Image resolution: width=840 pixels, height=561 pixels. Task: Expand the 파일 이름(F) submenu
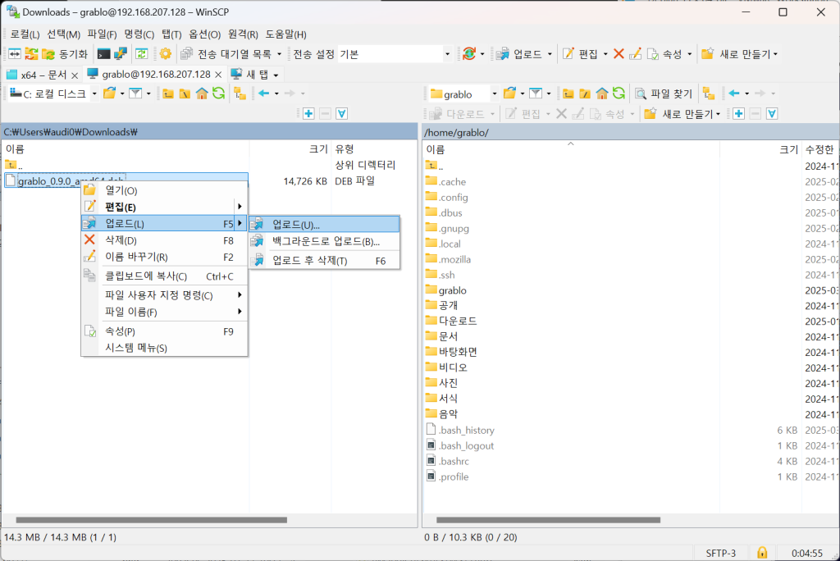pos(164,312)
